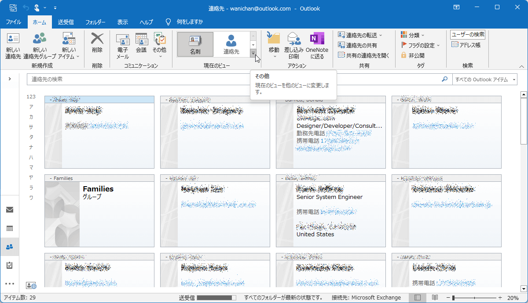Select the 名刺 business card view
Image resolution: width=528 pixels, height=303 pixels.
pyautogui.click(x=195, y=44)
